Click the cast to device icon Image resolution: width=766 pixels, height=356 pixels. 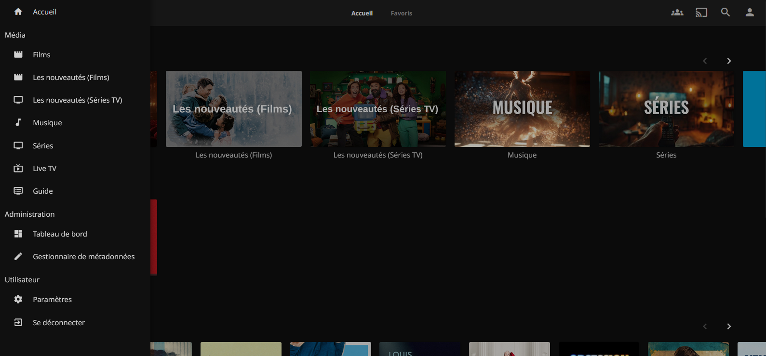701,13
